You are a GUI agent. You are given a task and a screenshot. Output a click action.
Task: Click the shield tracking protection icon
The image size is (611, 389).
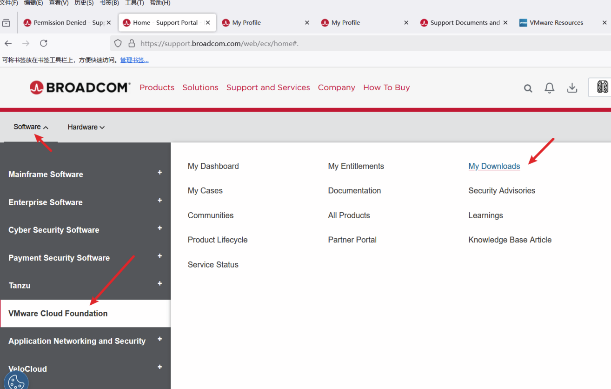tap(118, 43)
